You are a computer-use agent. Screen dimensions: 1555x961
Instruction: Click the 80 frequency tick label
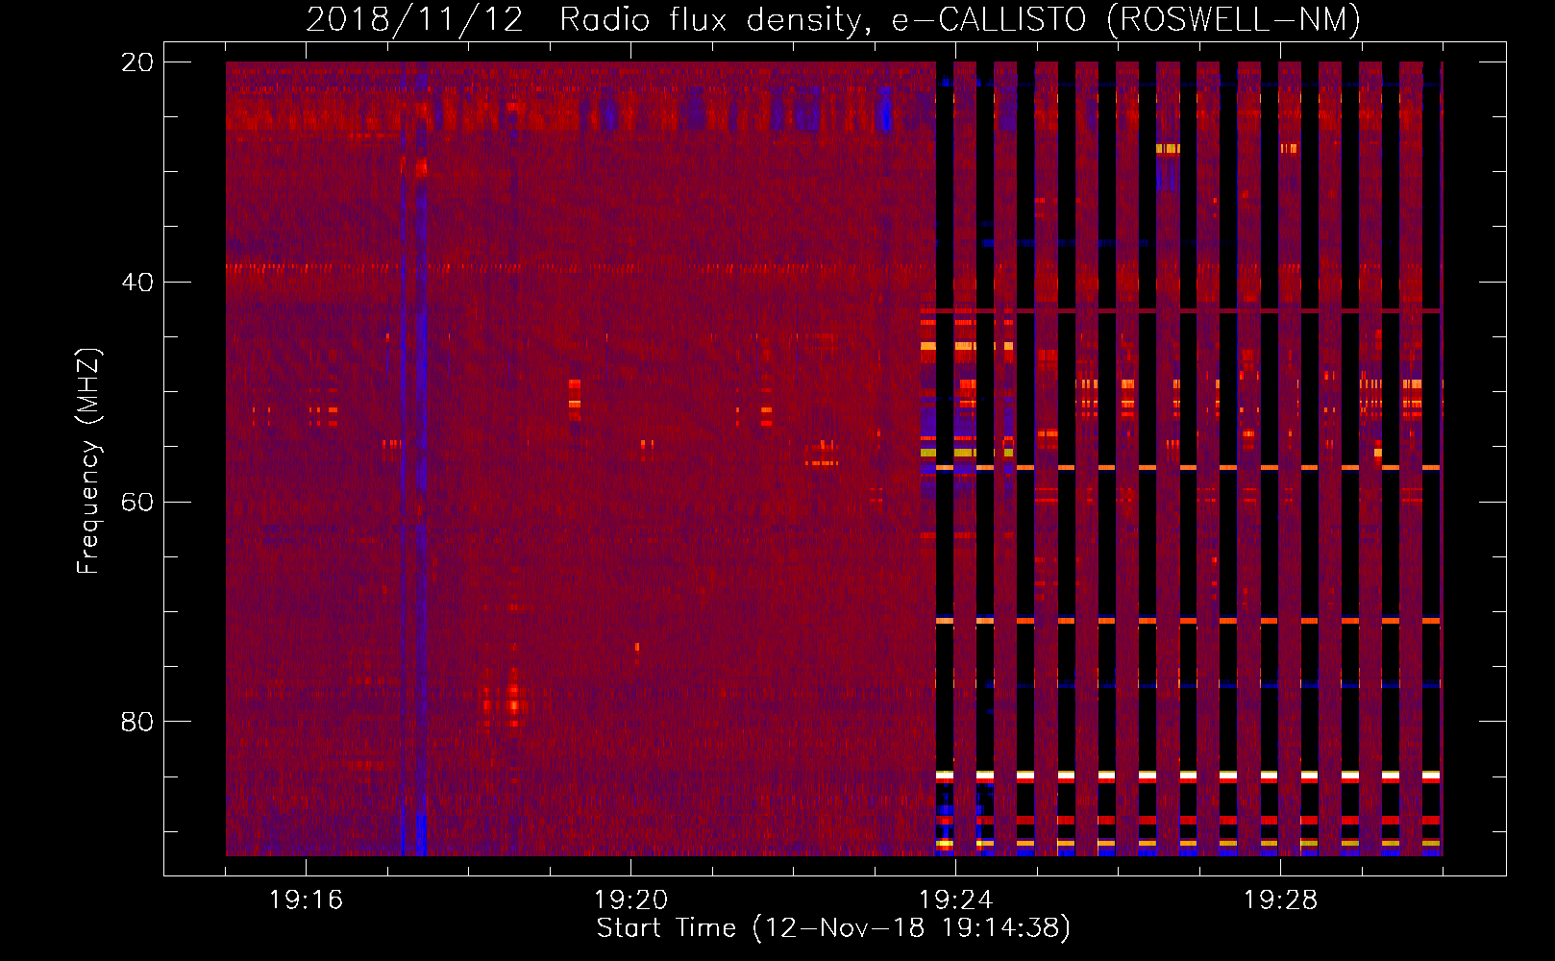137,722
